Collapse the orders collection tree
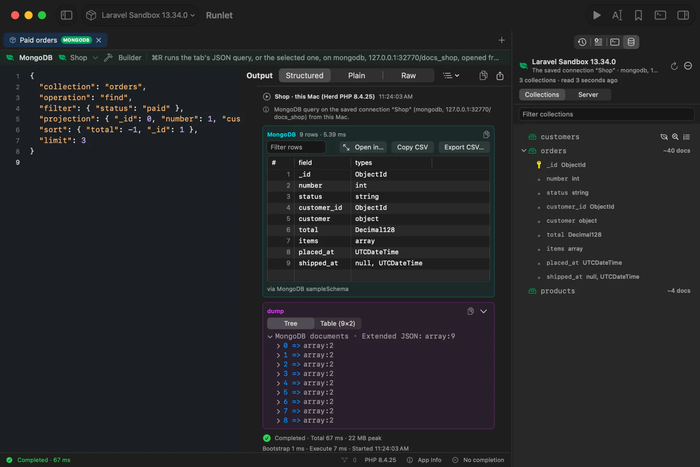 click(x=524, y=151)
